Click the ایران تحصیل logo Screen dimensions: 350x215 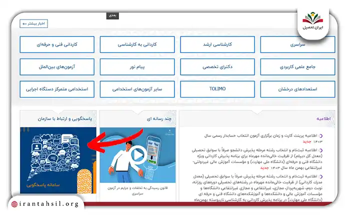pyautogui.click(x=312, y=21)
